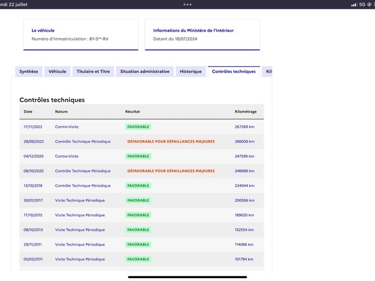The image size is (375, 281).
Task: Open the Titulaire et Titre tab
Action: click(x=93, y=72)
